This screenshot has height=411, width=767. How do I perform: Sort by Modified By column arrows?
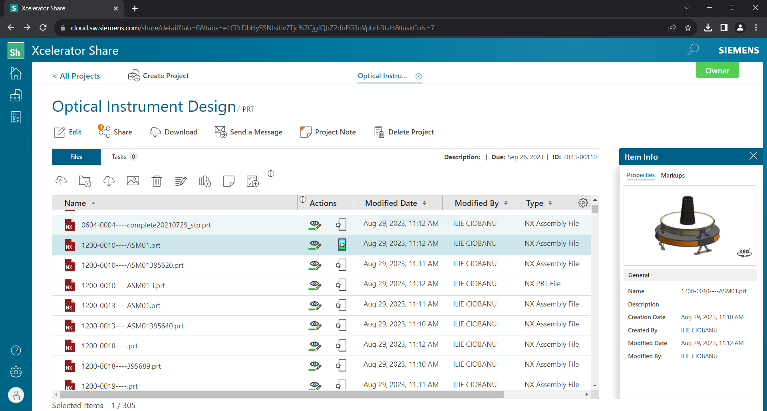(x=506, y=203)
